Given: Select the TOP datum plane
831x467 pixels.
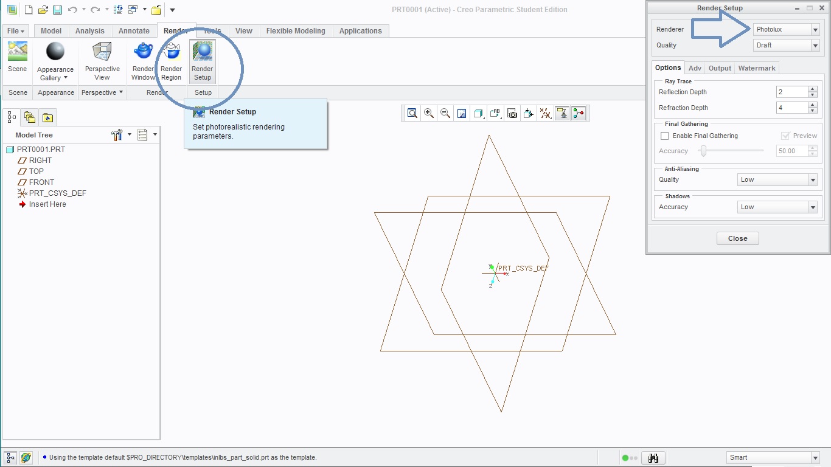Looking at the screenshot, I should point(31,171).
